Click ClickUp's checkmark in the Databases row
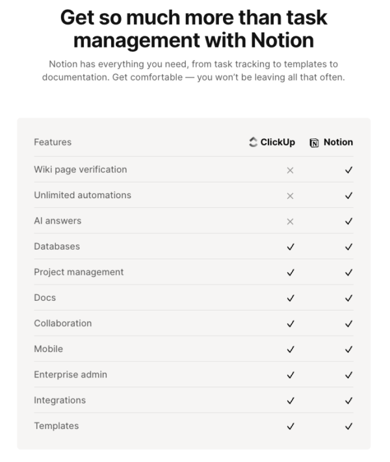The height and width of the screenshot is (462, 390). [x=291, y=247]
